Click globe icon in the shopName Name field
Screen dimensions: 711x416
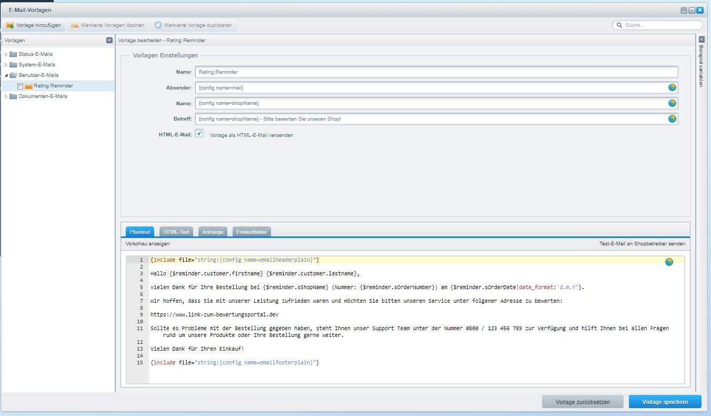pyautogui.click(x=672, y=103)
